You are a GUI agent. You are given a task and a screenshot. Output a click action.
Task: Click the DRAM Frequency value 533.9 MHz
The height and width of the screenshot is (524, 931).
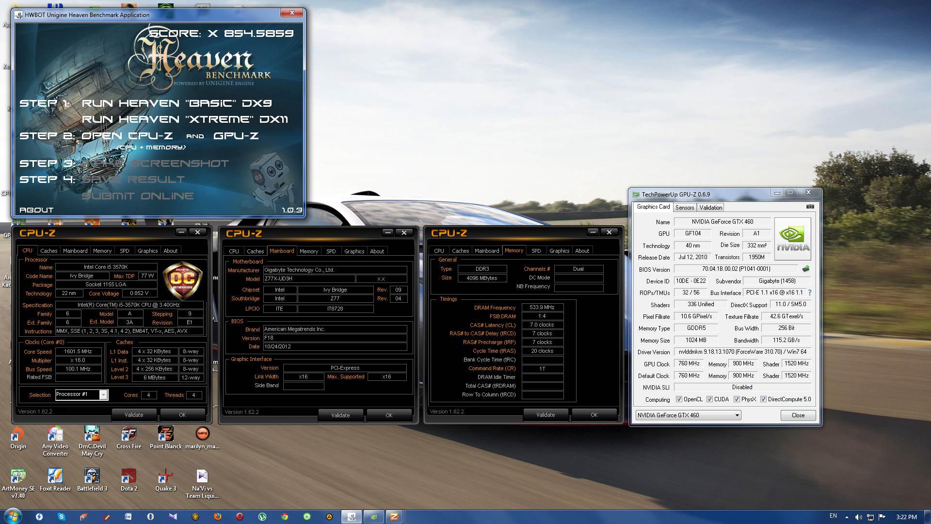(x=542, y=307)
